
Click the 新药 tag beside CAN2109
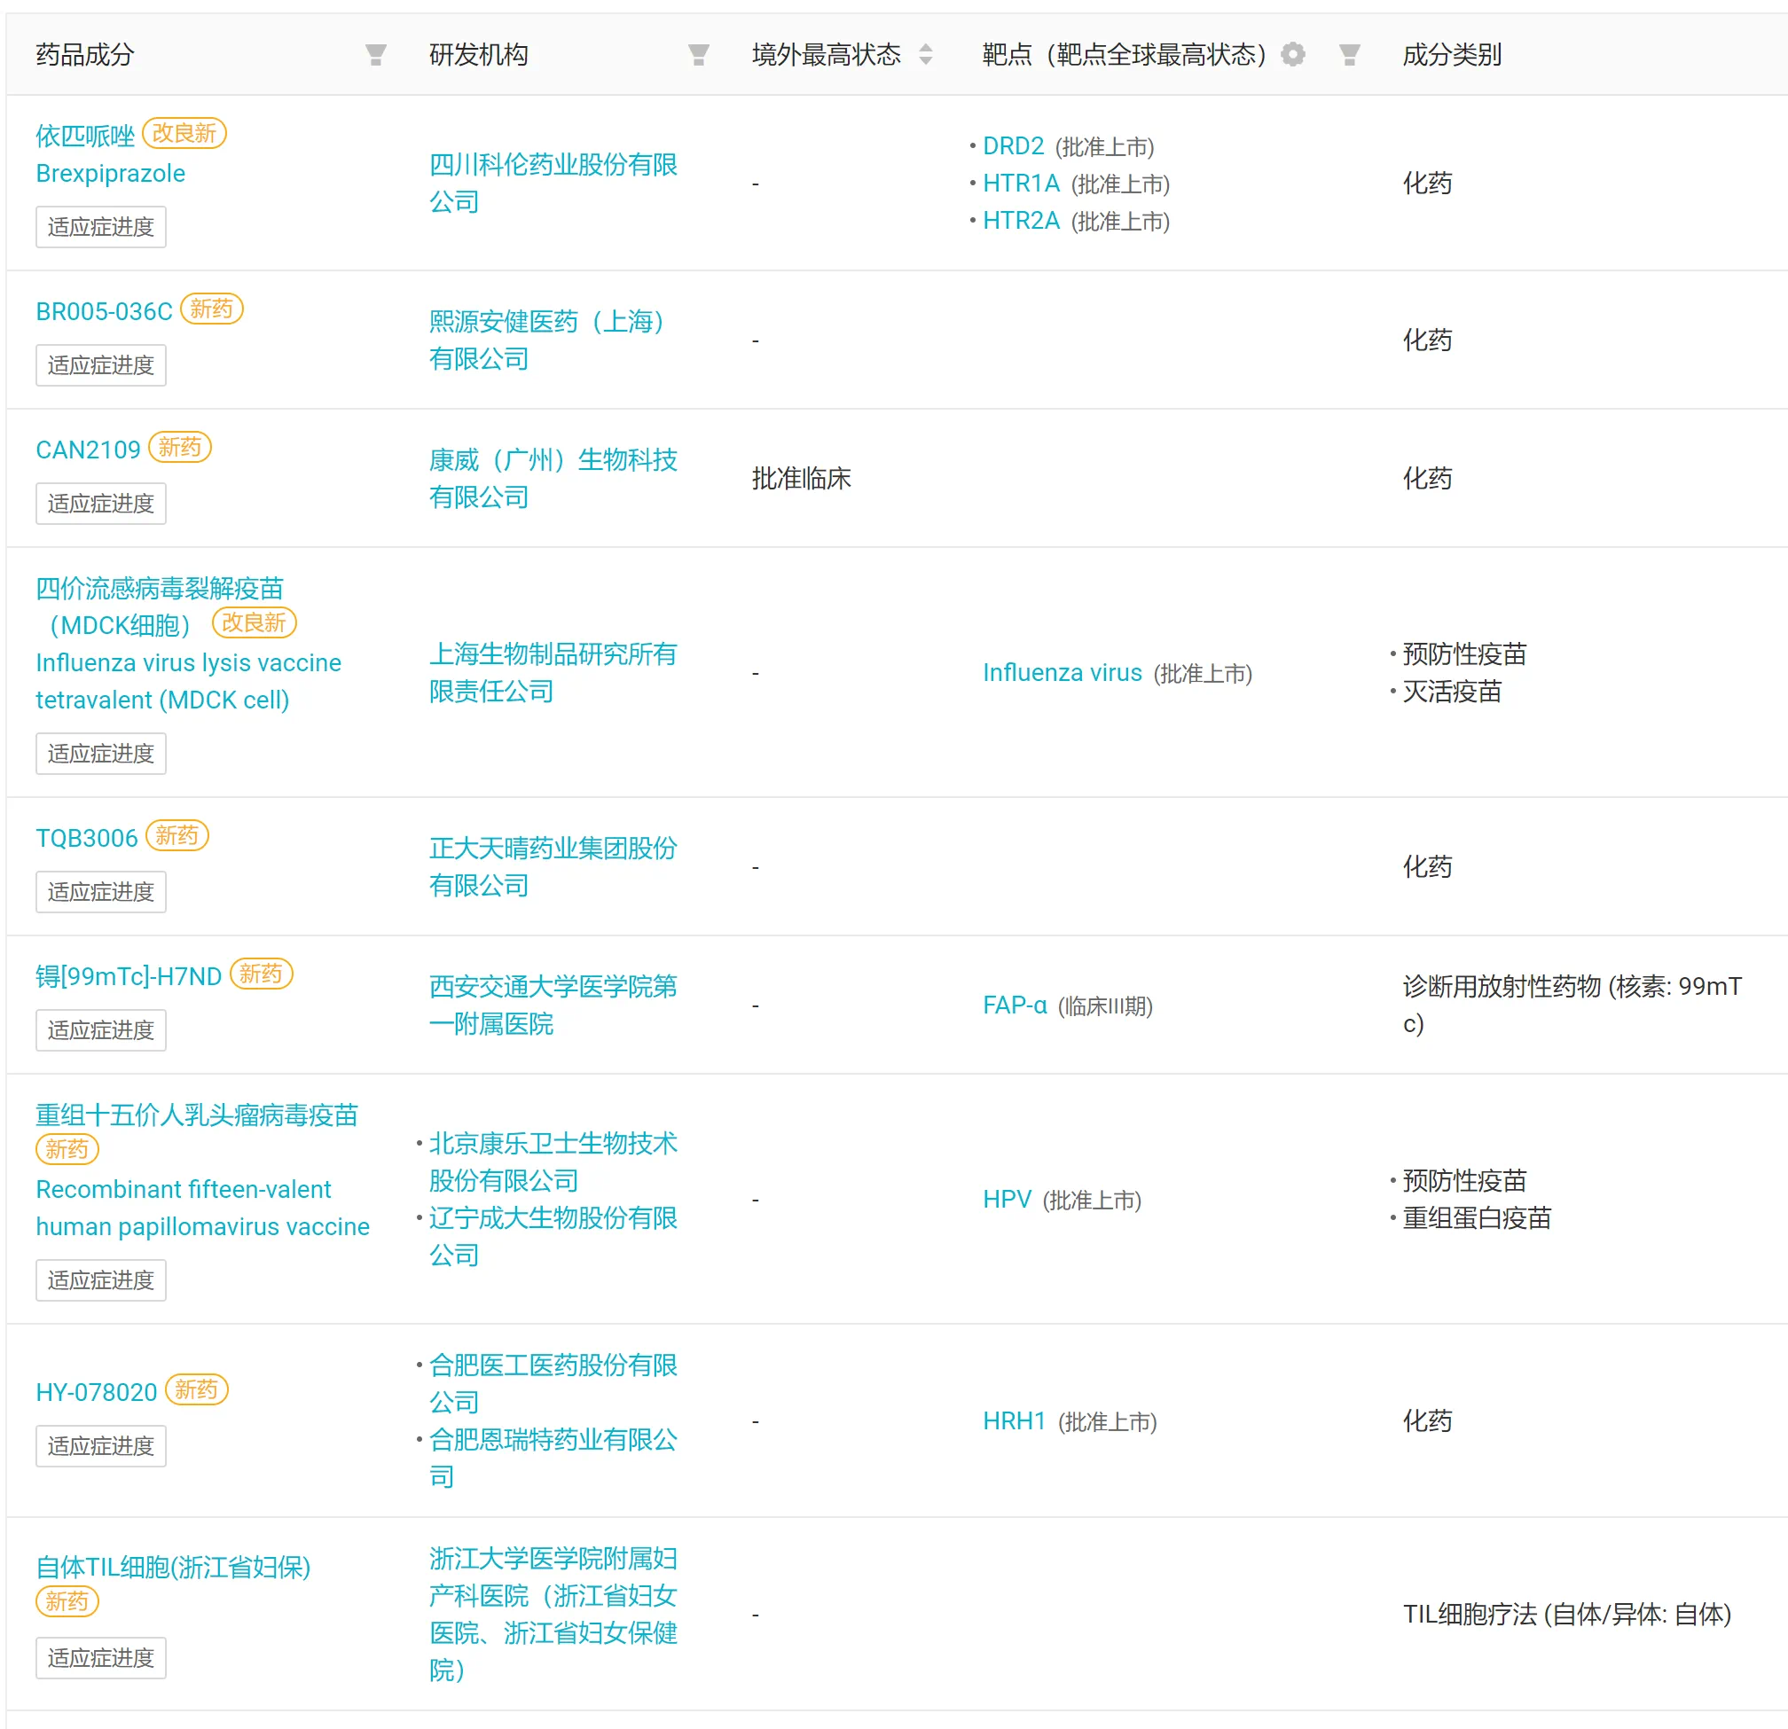180,447
